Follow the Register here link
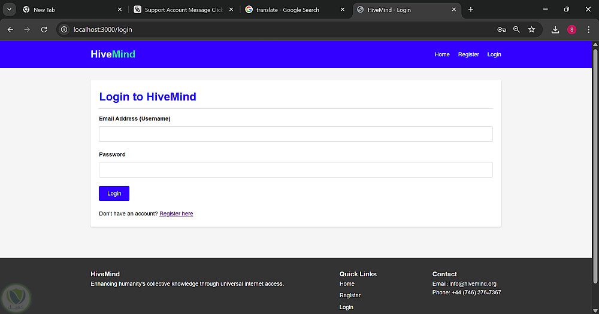Viewport: 599px width, 314px height. 176,214
